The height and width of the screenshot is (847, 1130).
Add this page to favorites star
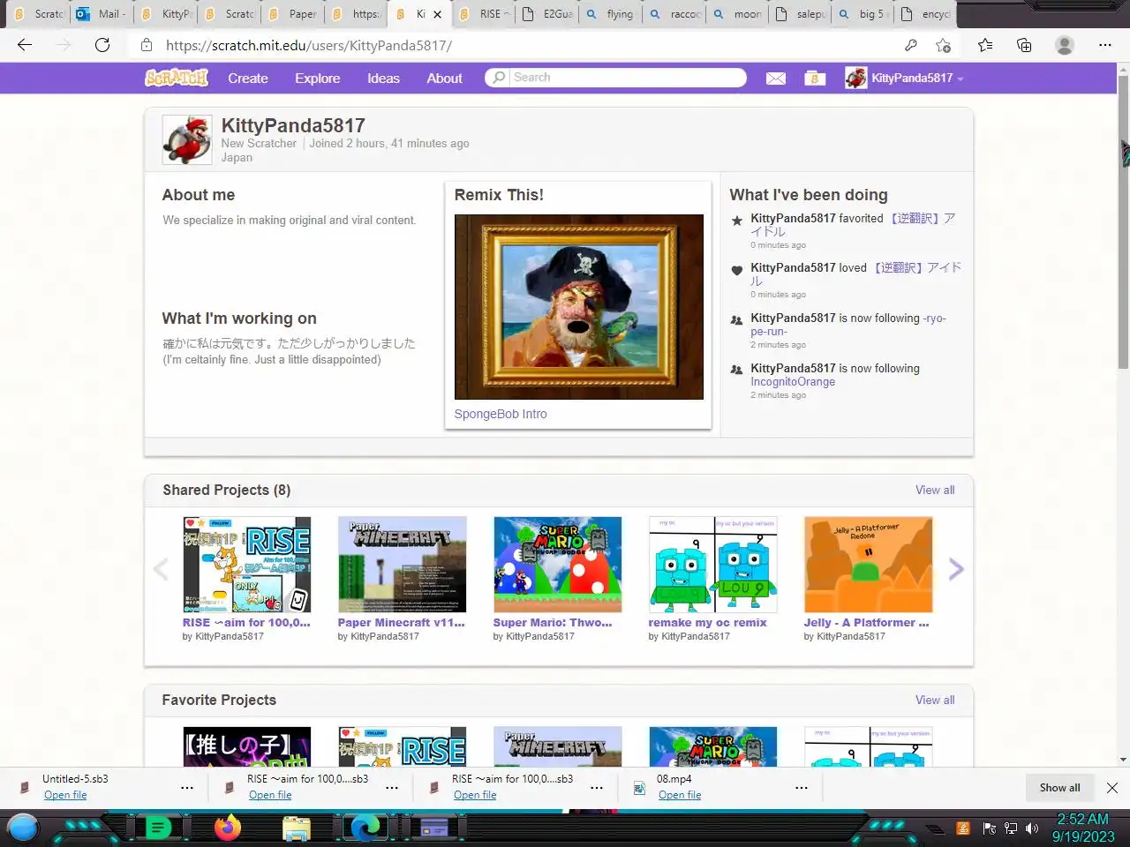pyautogui.click(x=944, y=45)
